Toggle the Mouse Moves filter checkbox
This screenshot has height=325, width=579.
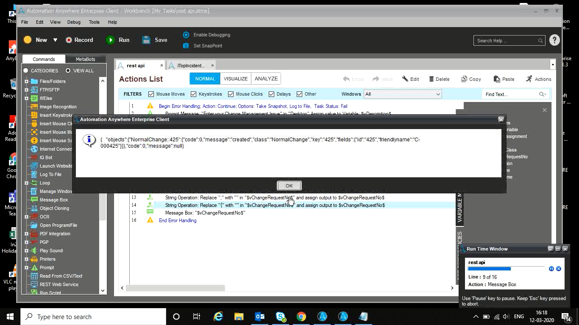[x=151, y=94]
